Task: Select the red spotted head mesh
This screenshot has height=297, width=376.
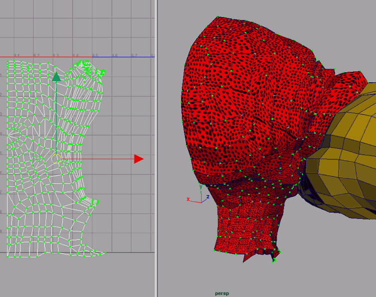Action: [241, 100]
